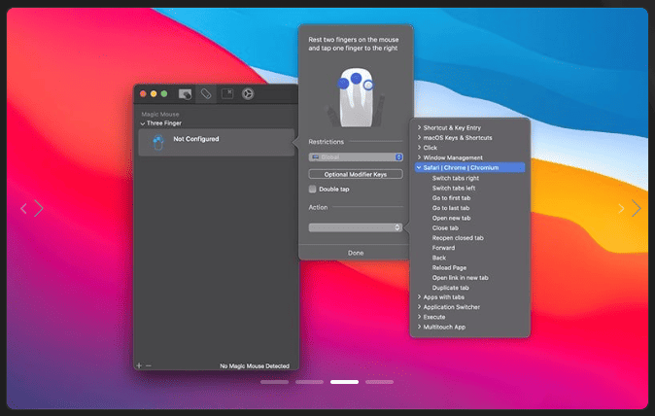Click the mouse gesture icon beside Not Configured

pos(157,143)
